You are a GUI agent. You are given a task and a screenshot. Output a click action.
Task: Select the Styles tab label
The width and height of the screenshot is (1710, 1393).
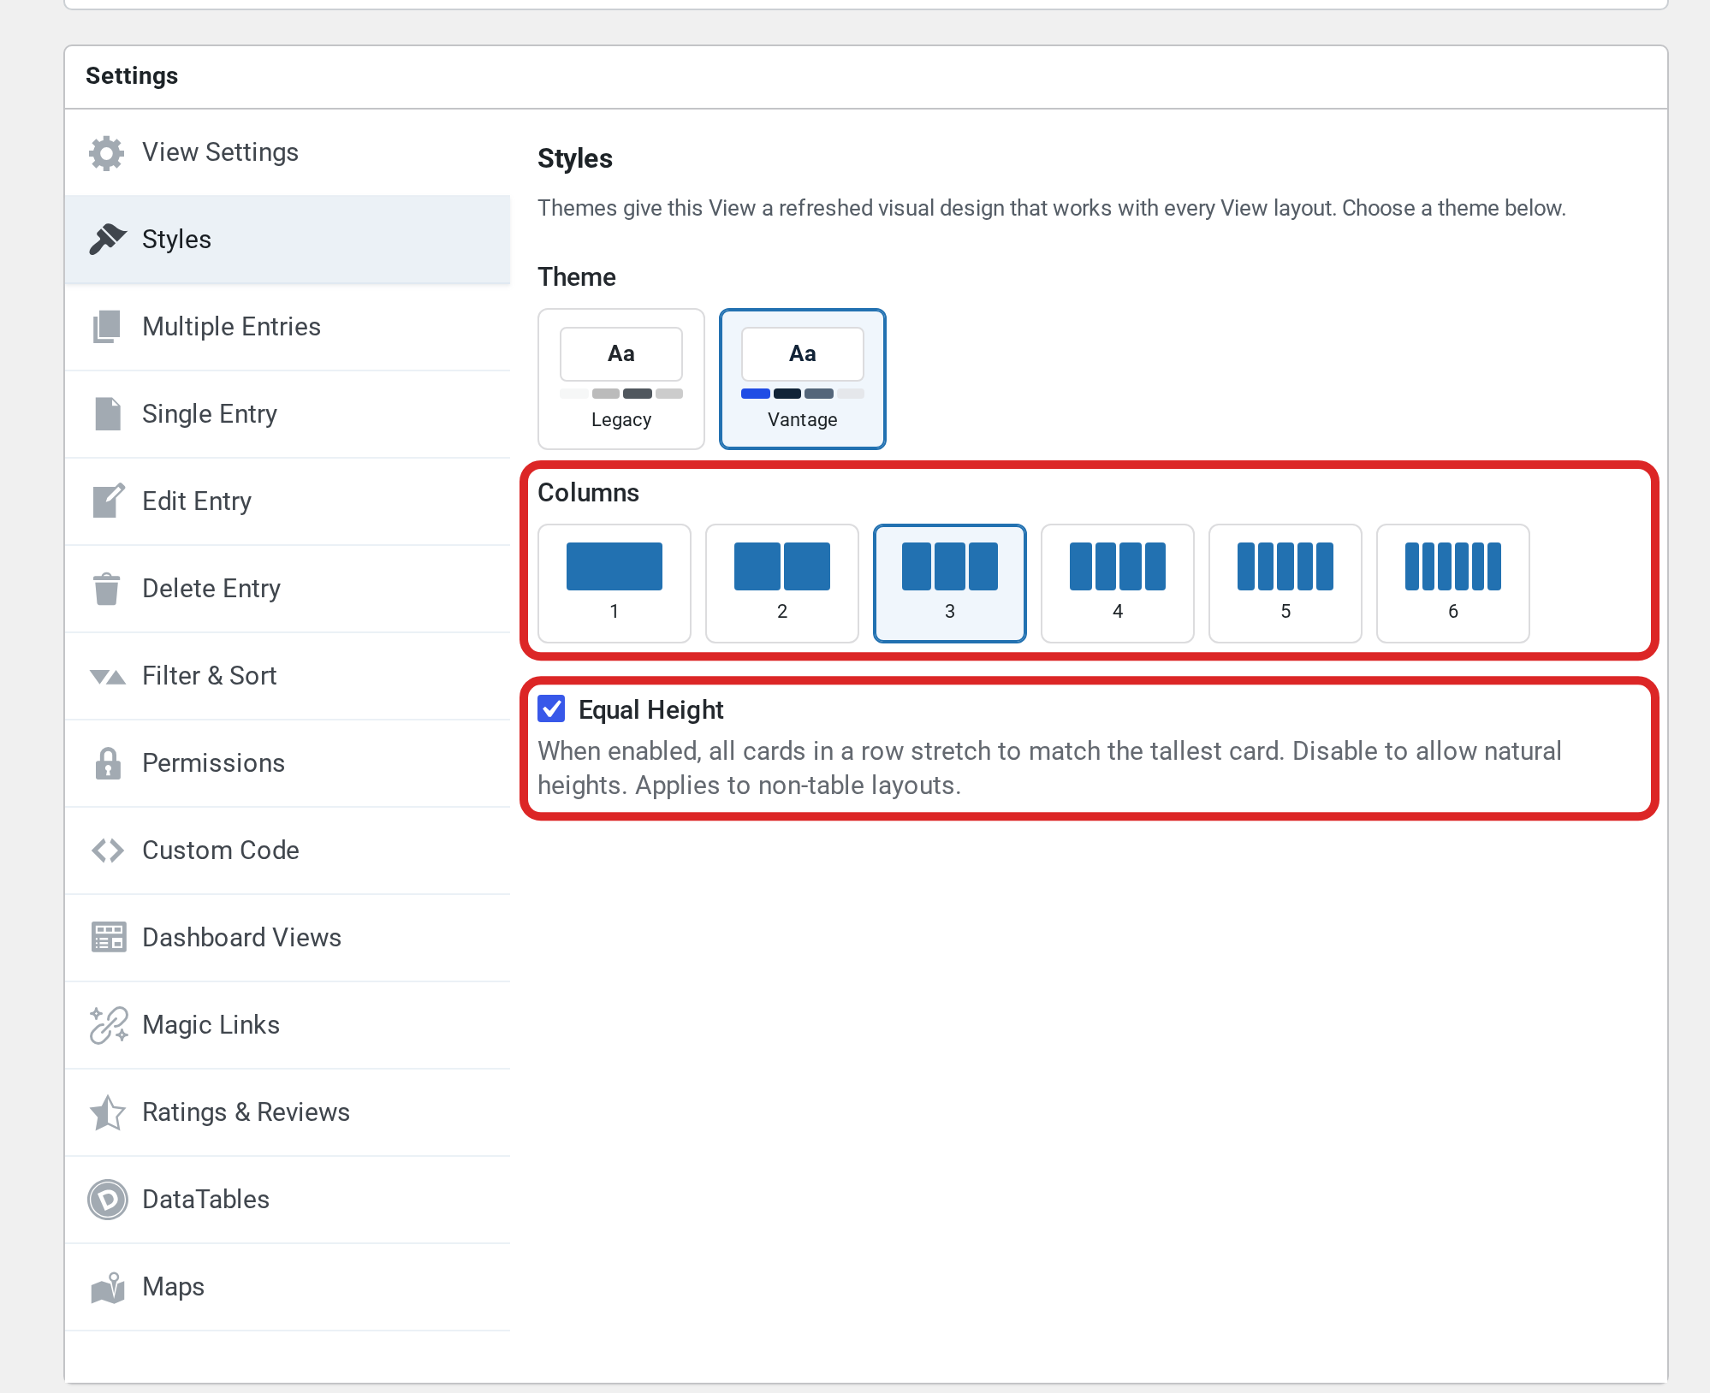(176, 240)
